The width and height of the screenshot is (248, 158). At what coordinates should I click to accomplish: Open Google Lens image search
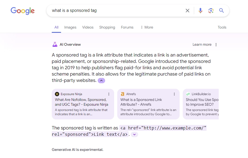pyautogui.click(x=211, y=11)
